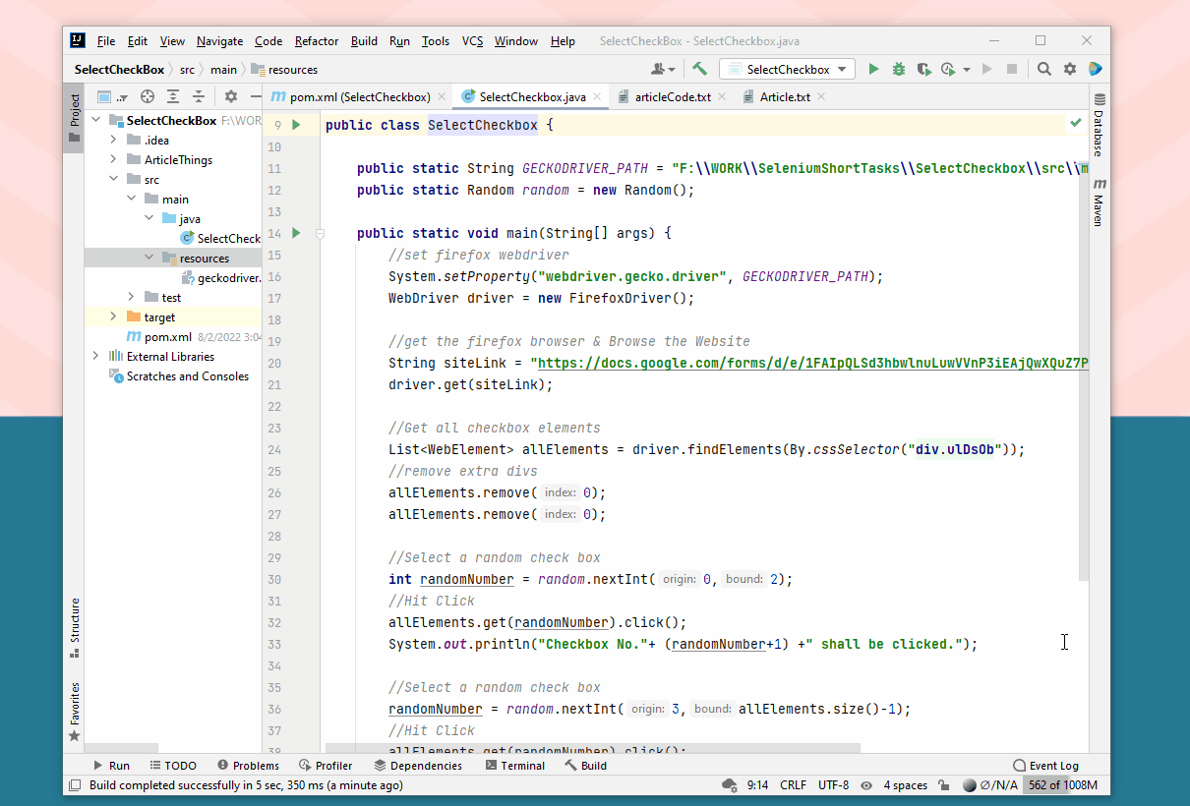Click the memory indicator 562 of 1008M

1061,785
